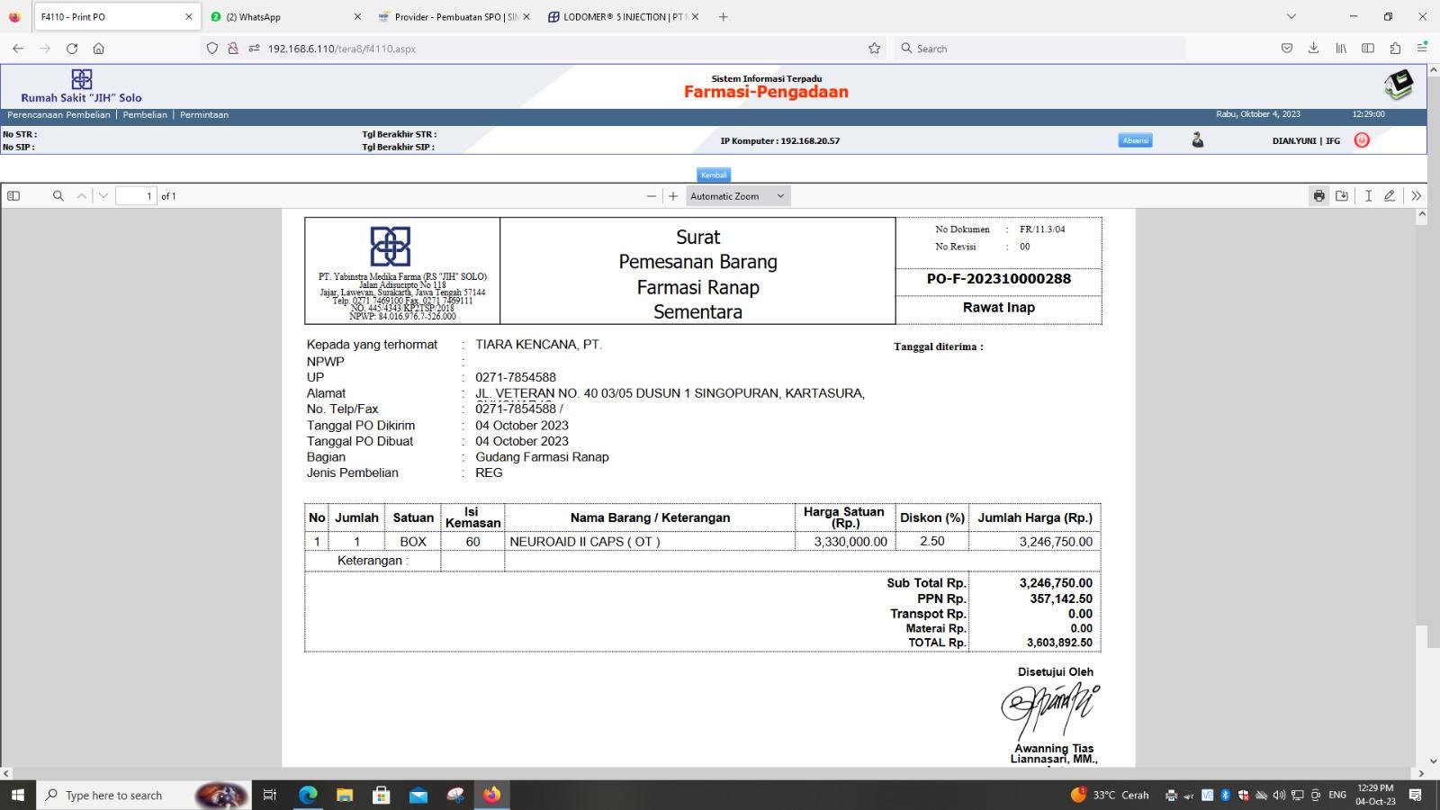Open Mail app from taskbar

tap(418, 795)
